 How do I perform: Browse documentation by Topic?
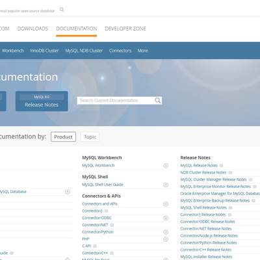pyautogui.click(x=90, y=136)
